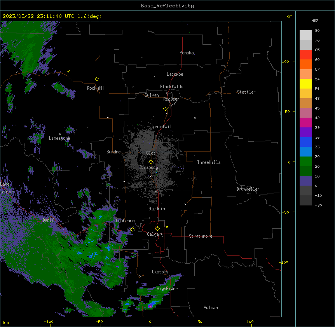
Task: Pick the light blue 30-33 dBZ swatch
Action: point(305,152)
